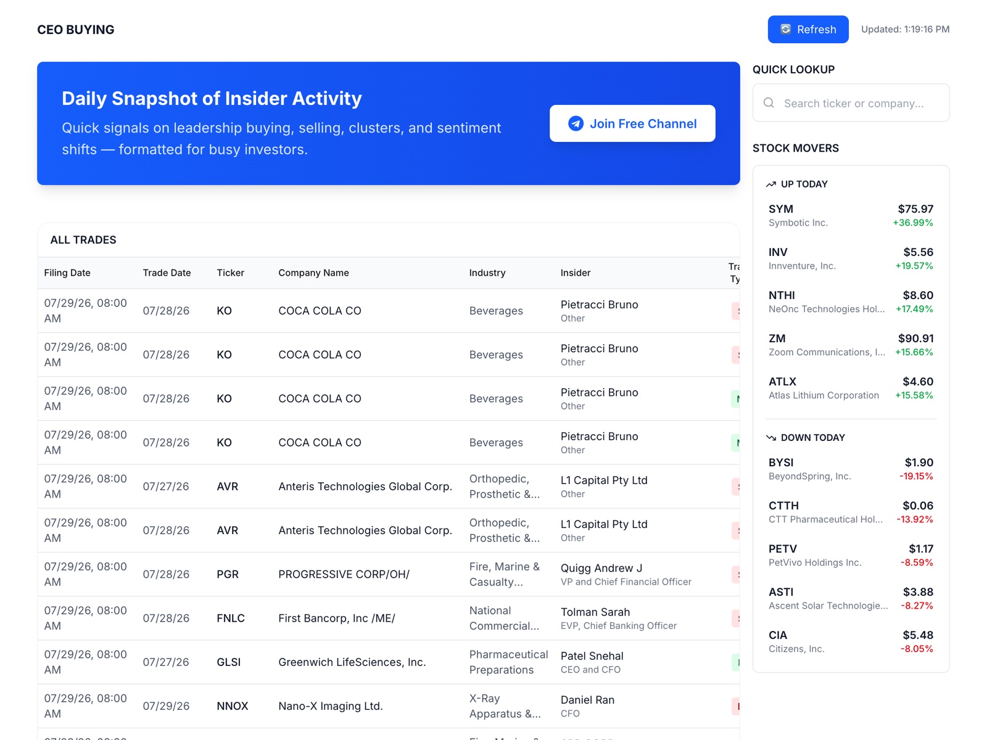
Task: Click insider Quigg Andrew J
Action: (x=601, y=568)
